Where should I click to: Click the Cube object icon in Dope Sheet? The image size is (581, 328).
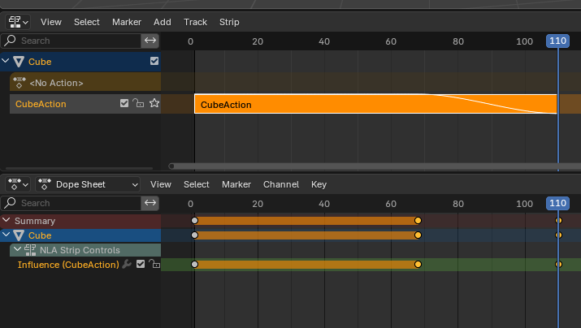pyautogui.click(x=19, y=235)
